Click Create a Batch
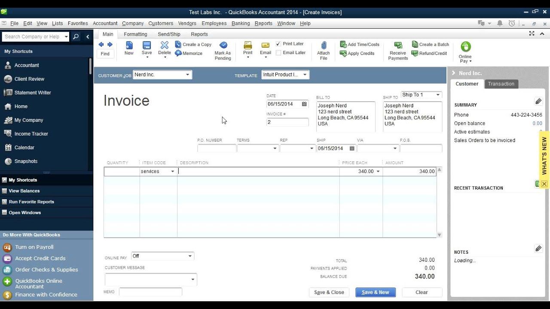This screenshot has width=550, height=309. pyautogui.click(x=430, y=44)
